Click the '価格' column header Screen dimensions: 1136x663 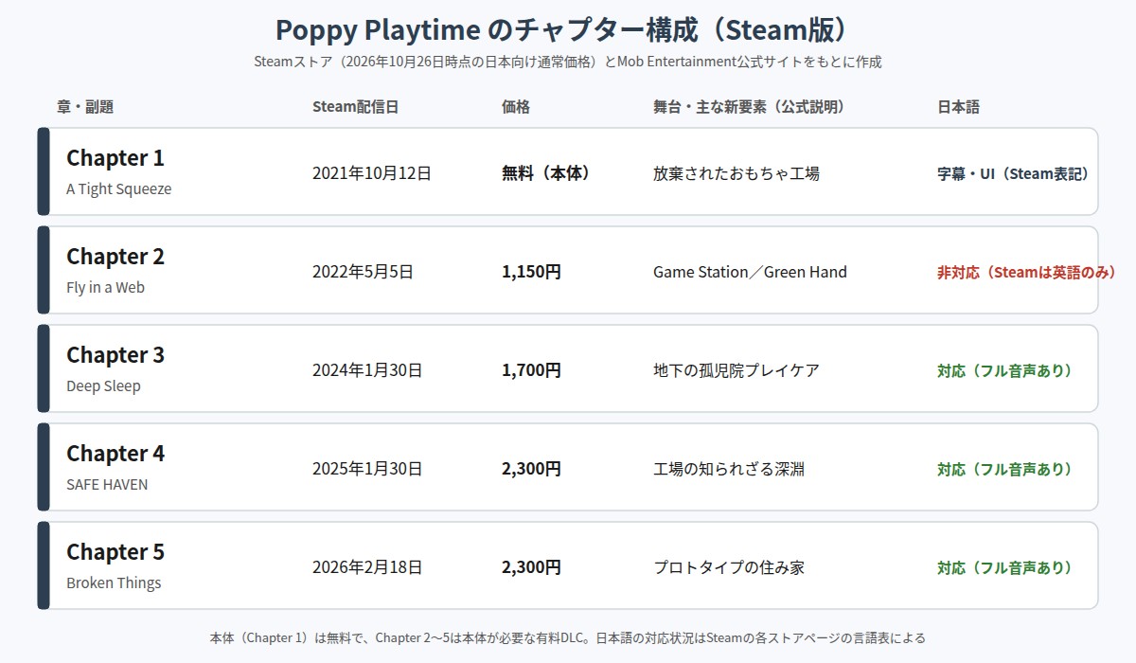coord(516,107)
